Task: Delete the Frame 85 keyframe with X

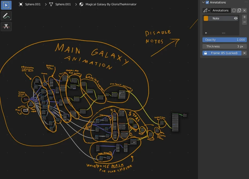Action: tap(244, 53)
